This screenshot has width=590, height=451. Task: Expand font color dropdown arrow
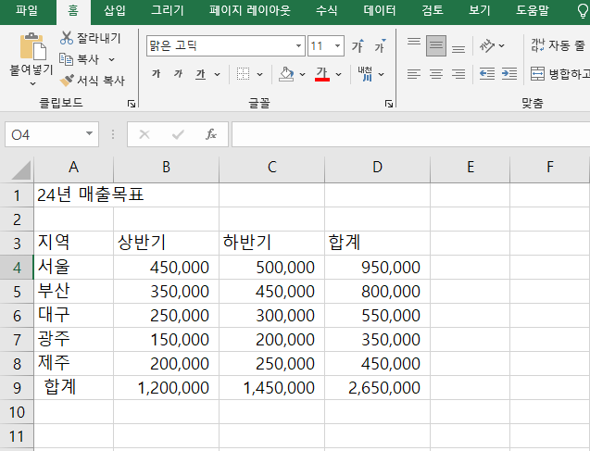pyautogui.click(x=338, y=74)
